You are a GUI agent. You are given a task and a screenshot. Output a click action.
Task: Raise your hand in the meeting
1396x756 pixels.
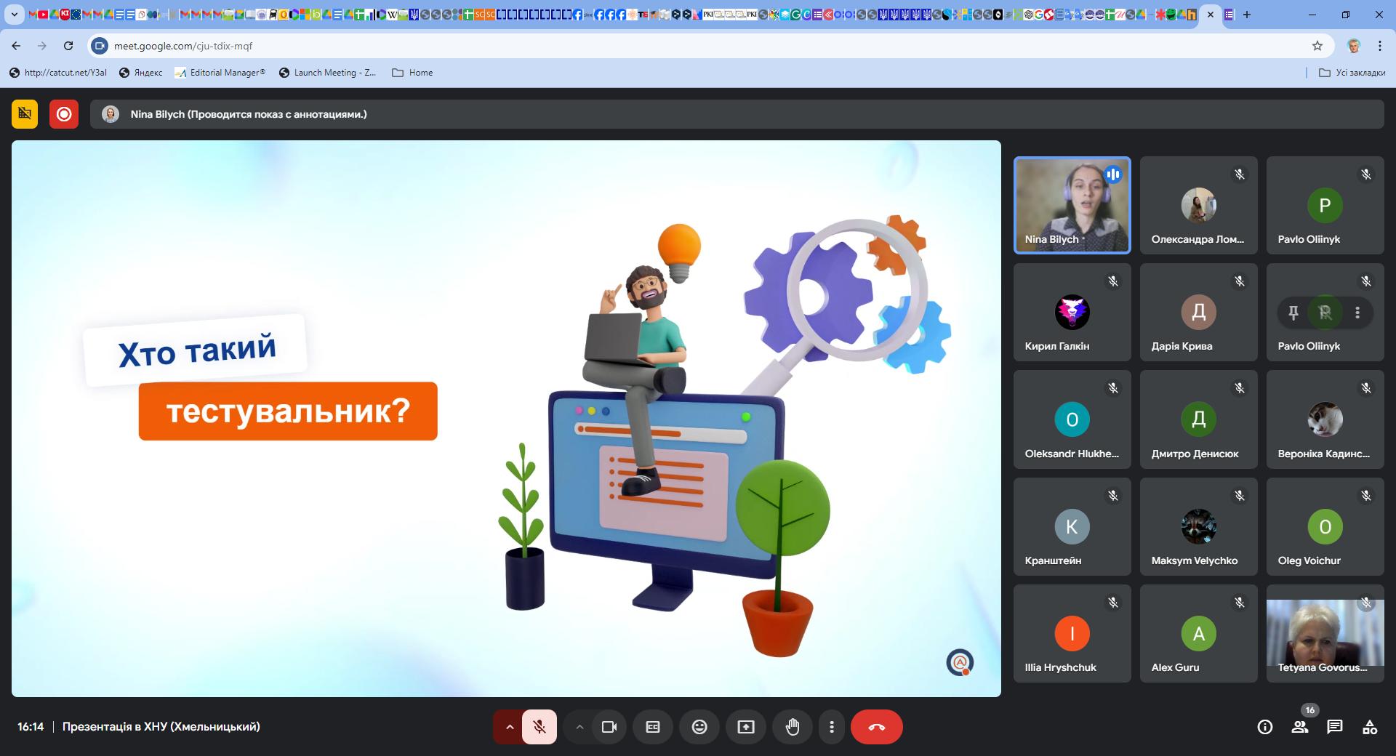click(x=793, y=727)
